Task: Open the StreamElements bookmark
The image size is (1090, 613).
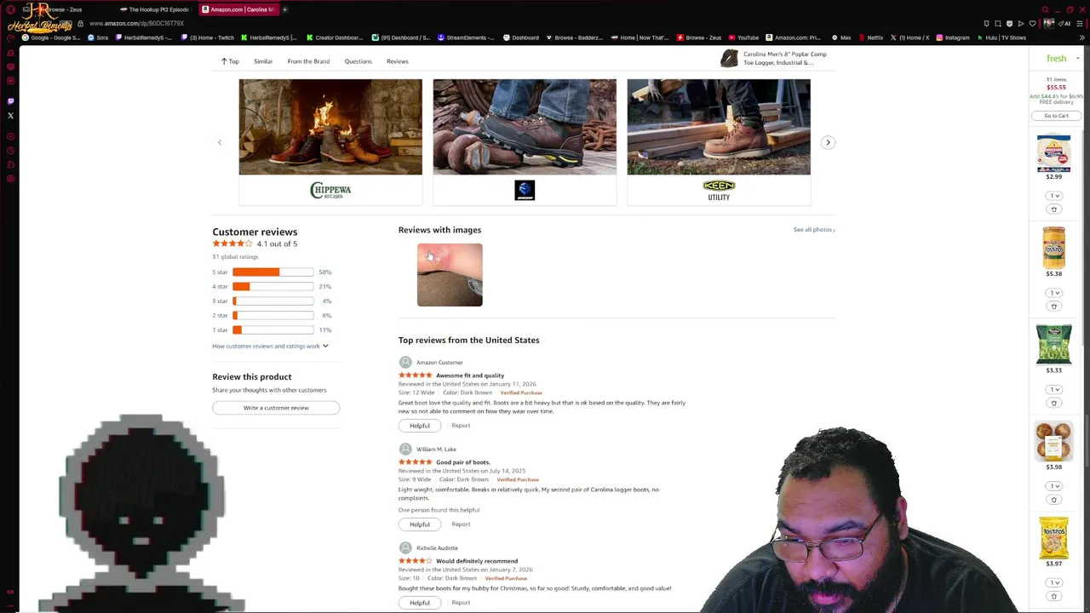Action: click(x=466, y=37)
